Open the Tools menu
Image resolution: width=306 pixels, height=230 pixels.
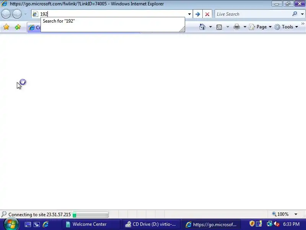(x=286, y=27)
